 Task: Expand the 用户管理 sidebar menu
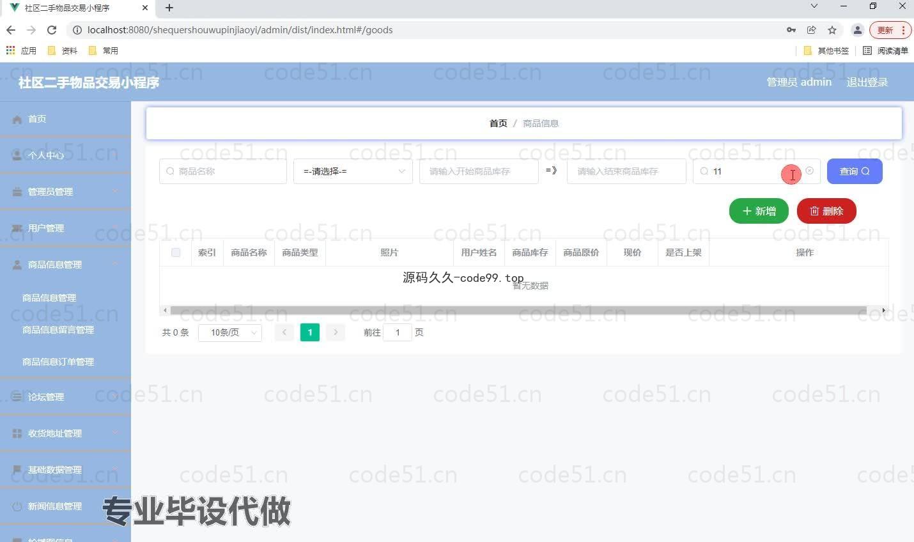pyautogui.click(x=65, y=228)
